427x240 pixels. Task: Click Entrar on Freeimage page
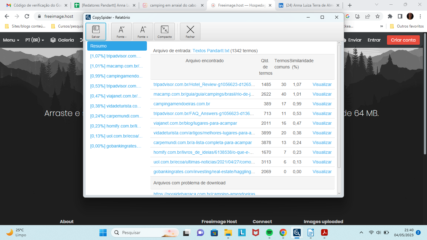pyautogui.click(x=374, y=40)
